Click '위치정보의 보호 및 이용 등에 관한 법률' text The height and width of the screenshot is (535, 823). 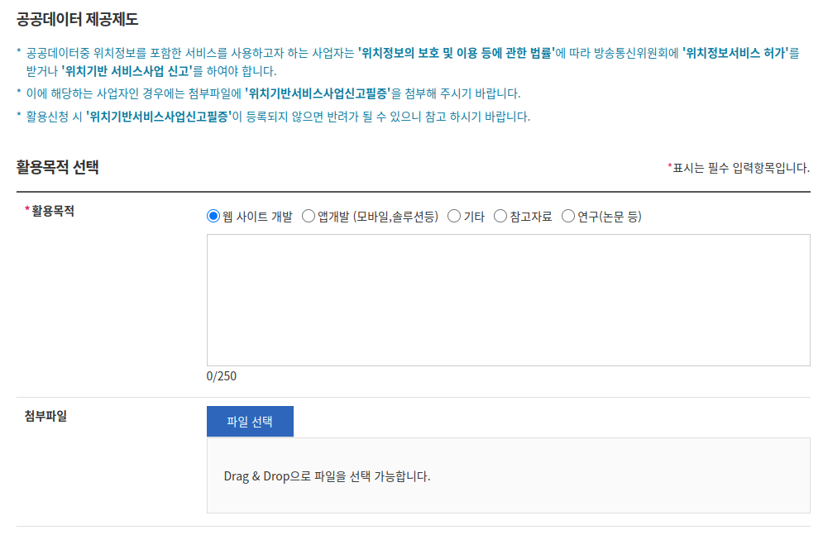[456, 52]
